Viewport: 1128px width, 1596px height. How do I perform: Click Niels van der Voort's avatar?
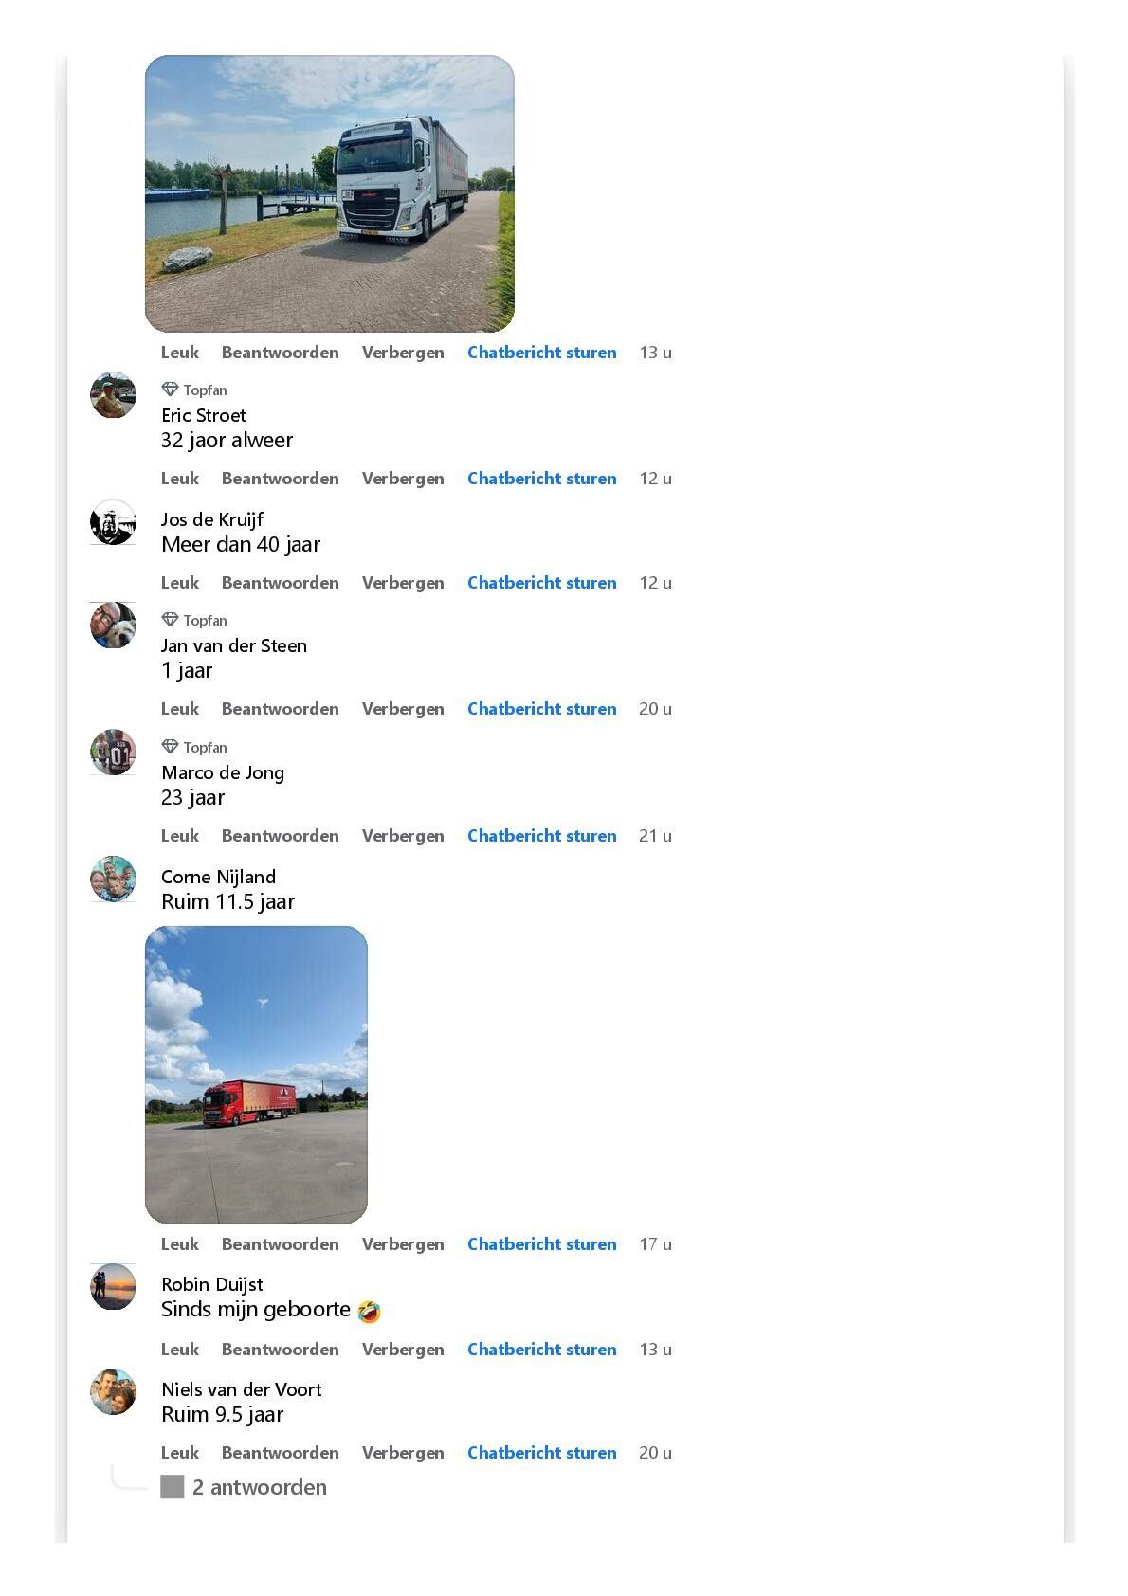click(x=113, y=1392)
